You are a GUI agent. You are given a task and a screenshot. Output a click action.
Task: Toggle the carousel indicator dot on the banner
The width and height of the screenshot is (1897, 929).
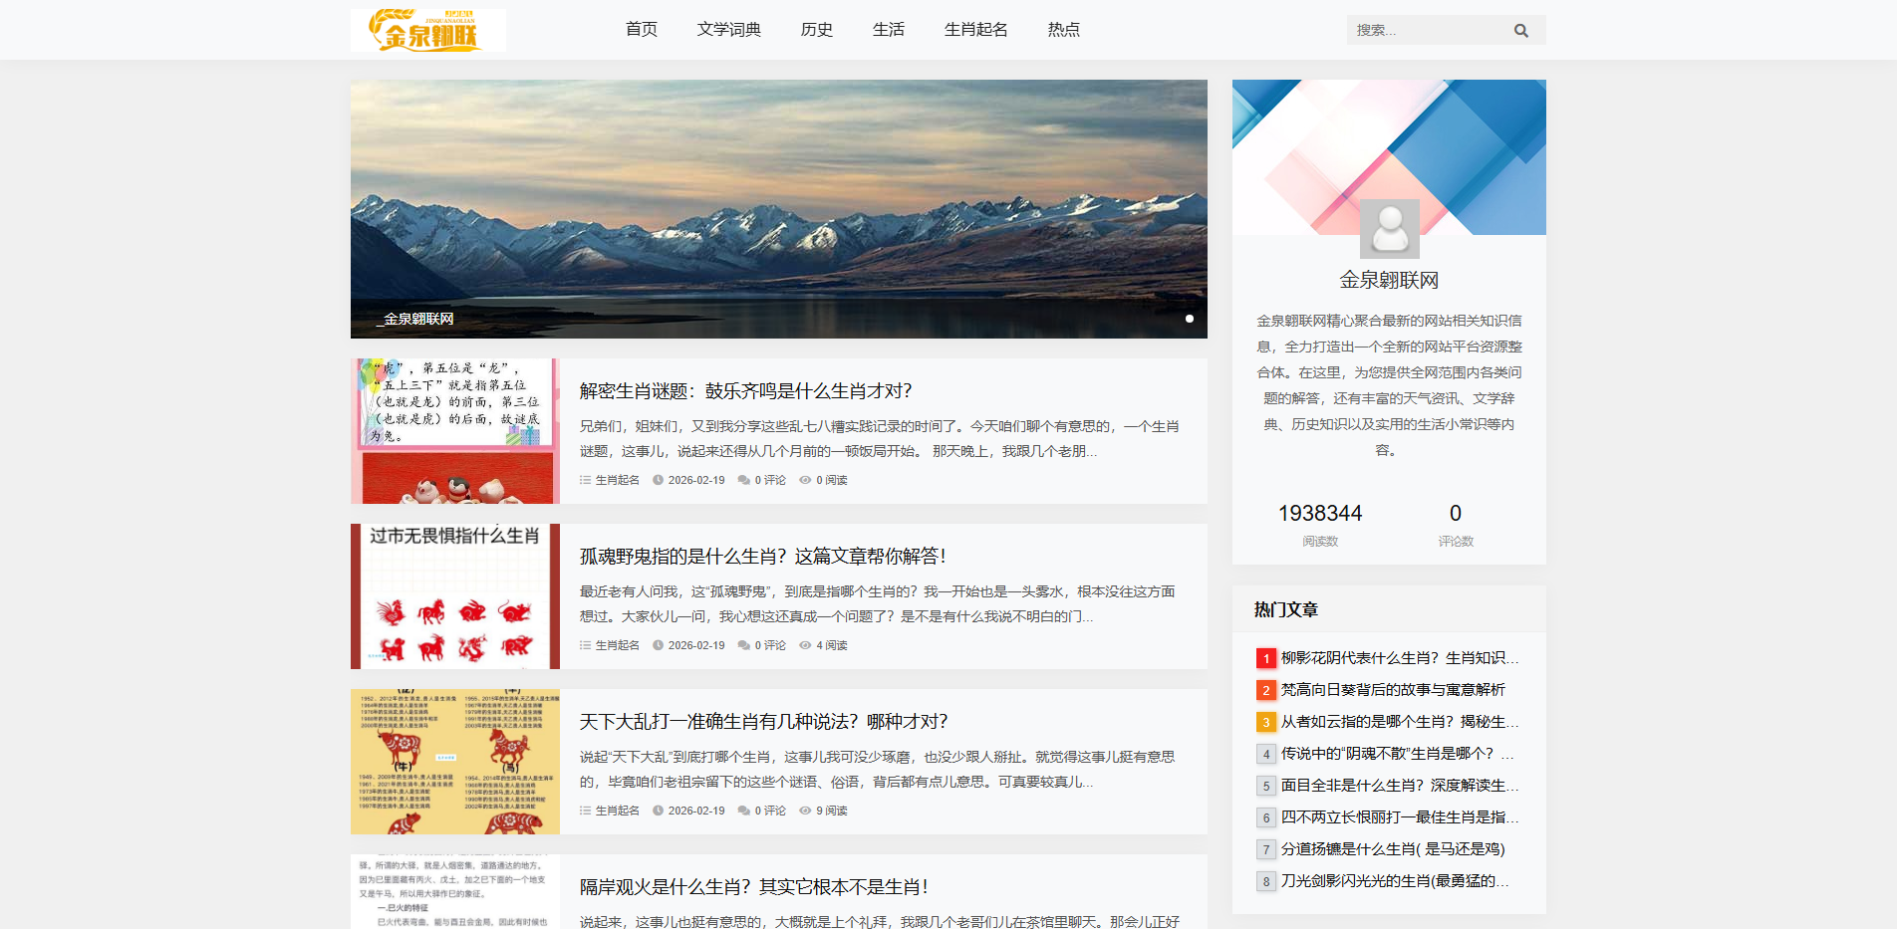[1190, 319]
